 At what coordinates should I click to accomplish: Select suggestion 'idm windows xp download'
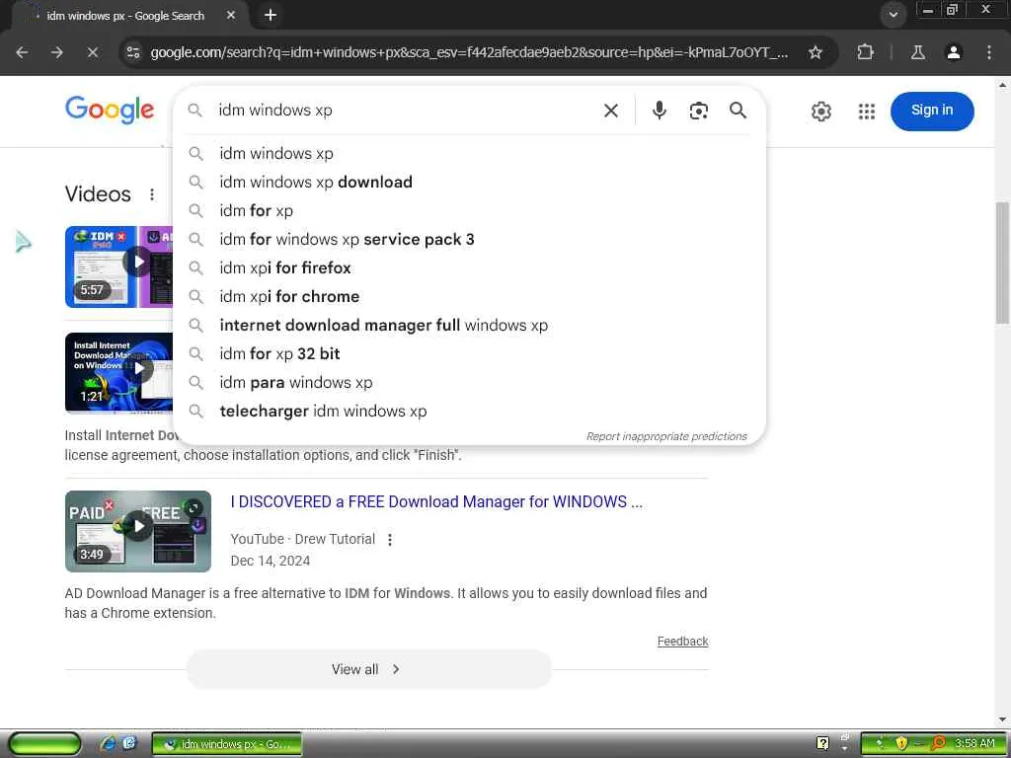tap(469, 182)
